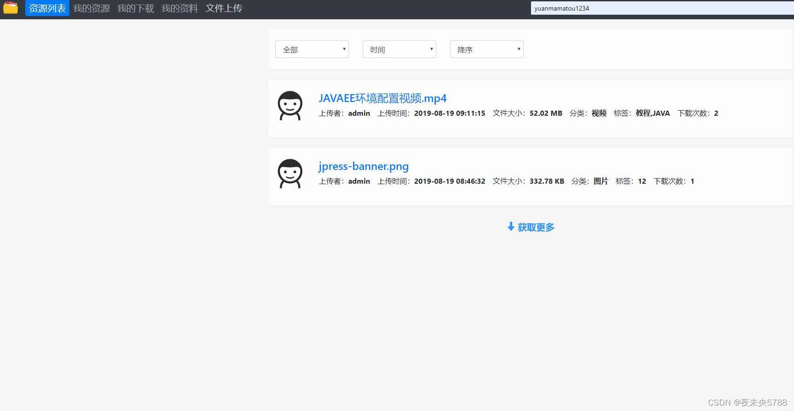
Task: Switch to the 我的下载 tab
Action: pyautogui.click(x=136, y=8)
